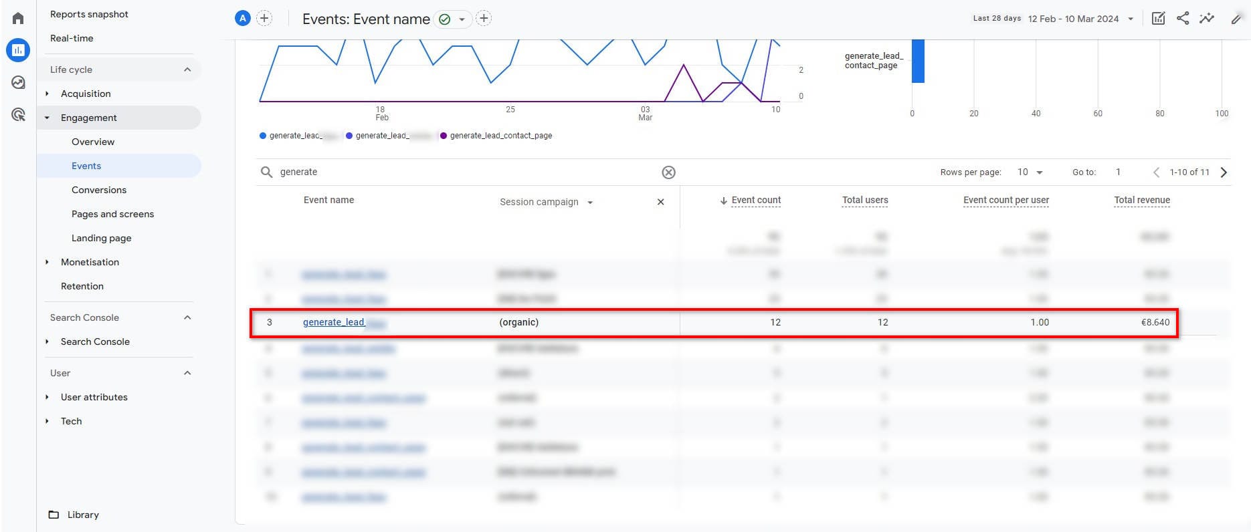This screenshot has height=532, width=1251.
Task: Open the Conversions report
Action: point(99,190)
